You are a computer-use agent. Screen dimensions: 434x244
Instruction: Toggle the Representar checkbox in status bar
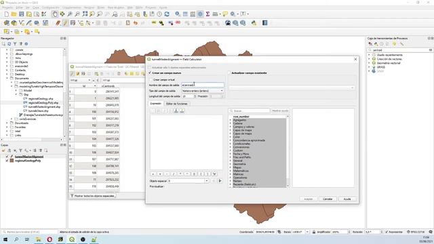click(x=387, y=232)
